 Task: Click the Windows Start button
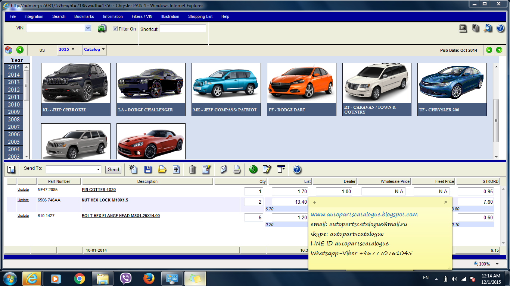[10, 279]
